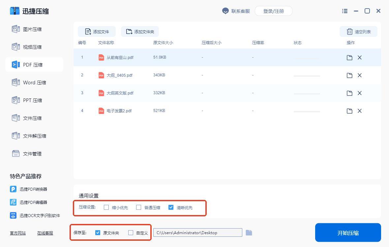Viewport: 389px width, 247px height.
Task: Enable 自定义 save location checkbox
Action: [131, 233]
